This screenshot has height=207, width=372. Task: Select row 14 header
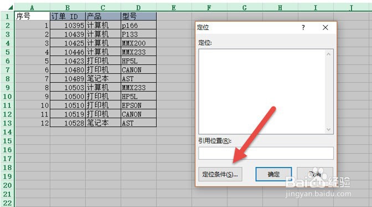click(x=7, y=132)
